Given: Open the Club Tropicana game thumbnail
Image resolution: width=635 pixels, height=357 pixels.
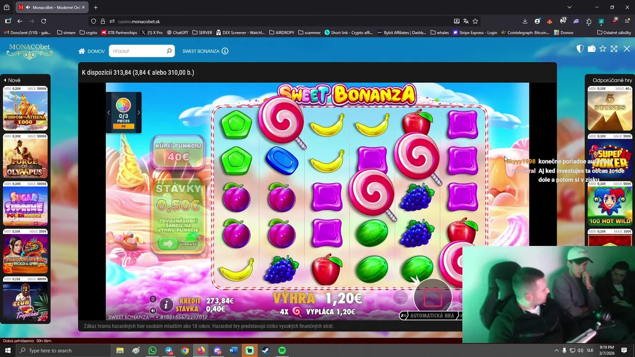Looking at the screenshot, I should tap(25, 299).
